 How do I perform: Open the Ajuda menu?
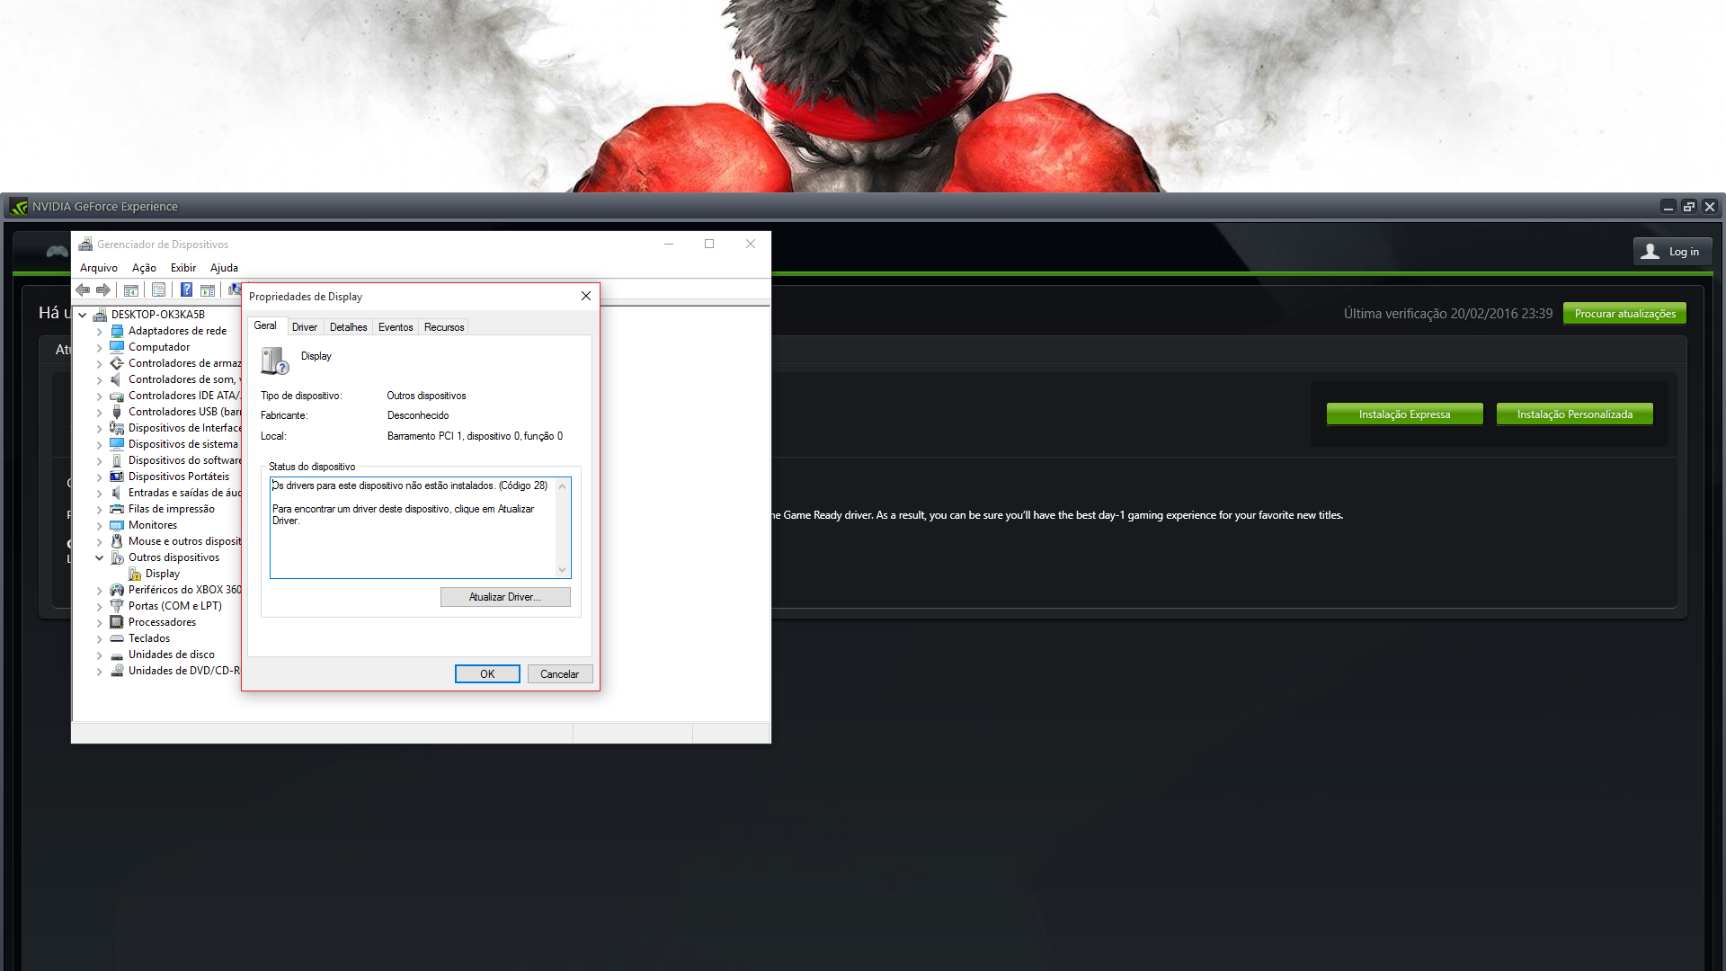tap(224, 268)
